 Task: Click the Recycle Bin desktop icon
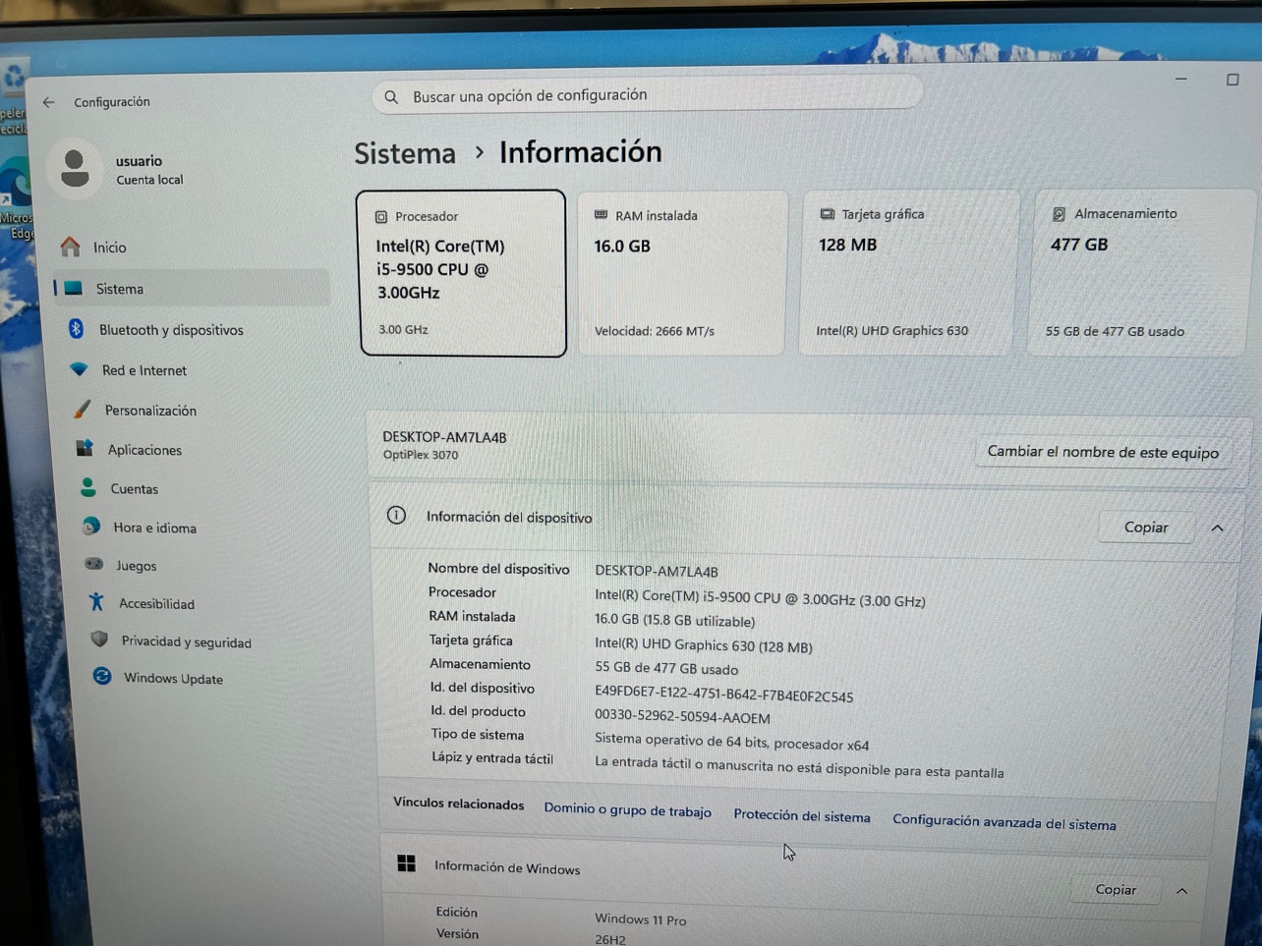coord(13,98)
